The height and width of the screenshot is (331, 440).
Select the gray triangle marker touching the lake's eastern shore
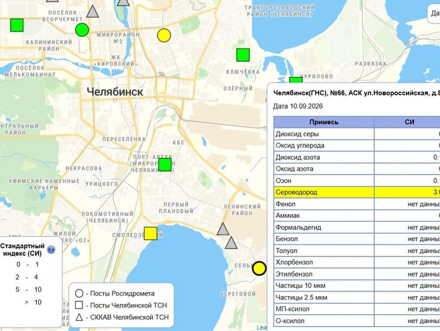231,243
